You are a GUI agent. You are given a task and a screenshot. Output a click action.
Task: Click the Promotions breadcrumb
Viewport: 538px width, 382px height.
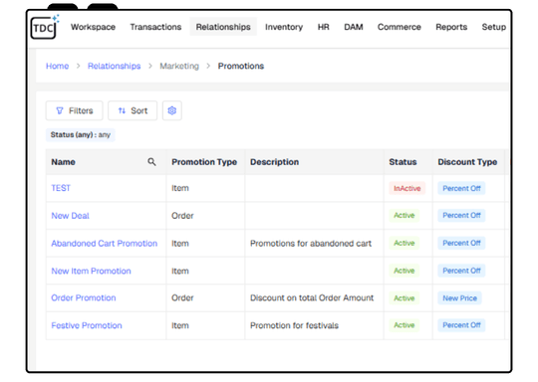click(x=241, y=66)
